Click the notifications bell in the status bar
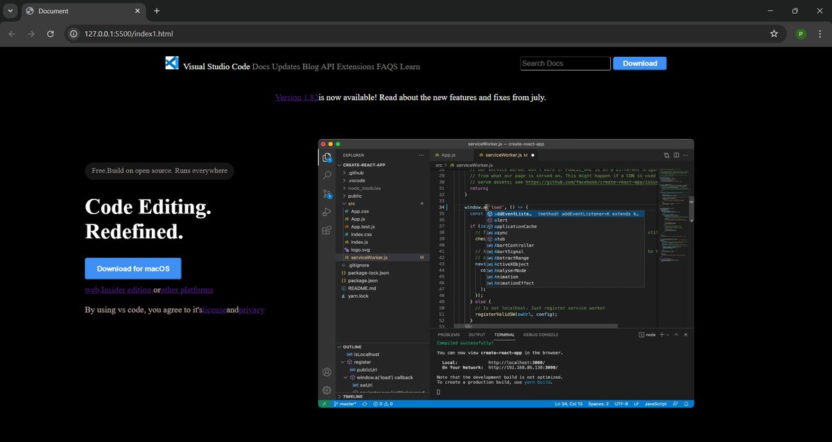Viewport: 832px width, 442px height. point(686,403)
